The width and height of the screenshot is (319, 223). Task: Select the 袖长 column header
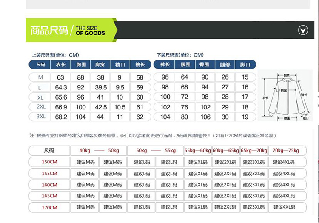(x=140, y=65)
